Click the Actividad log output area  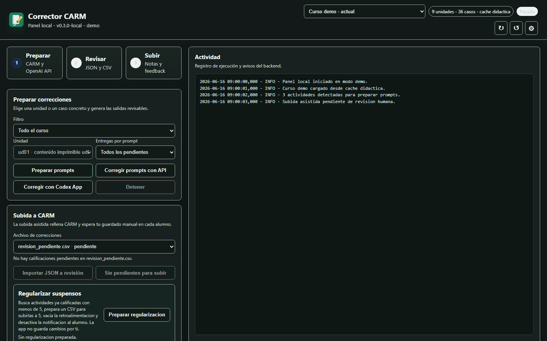(x=364, y=204)
